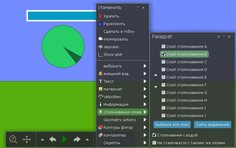The width and height of the screenshot is (236, 148).
Task: Toggle Столкнвения с водой checkbox
Action: [154, 135]
